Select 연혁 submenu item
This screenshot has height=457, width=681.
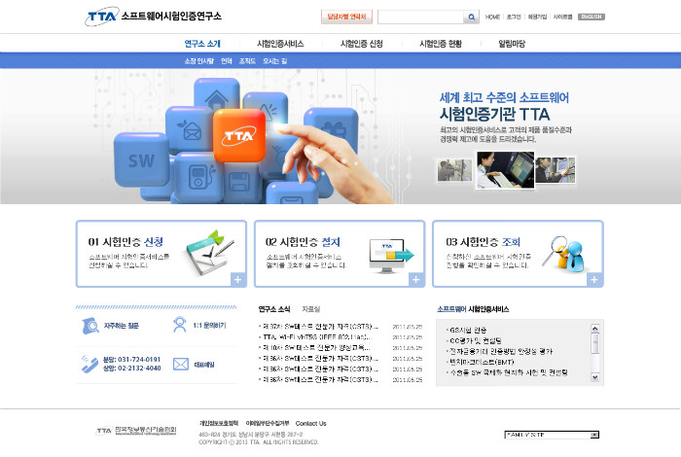point(227,61)
